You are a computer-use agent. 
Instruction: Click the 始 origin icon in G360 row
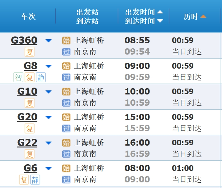tap(66, 41)
